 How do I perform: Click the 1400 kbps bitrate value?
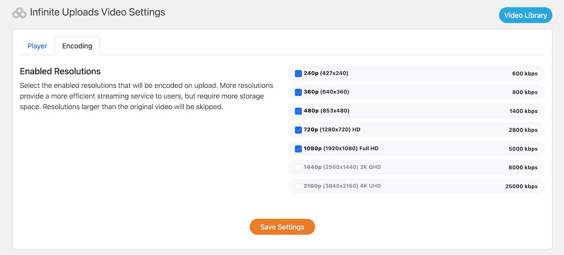tap(524, 111)
